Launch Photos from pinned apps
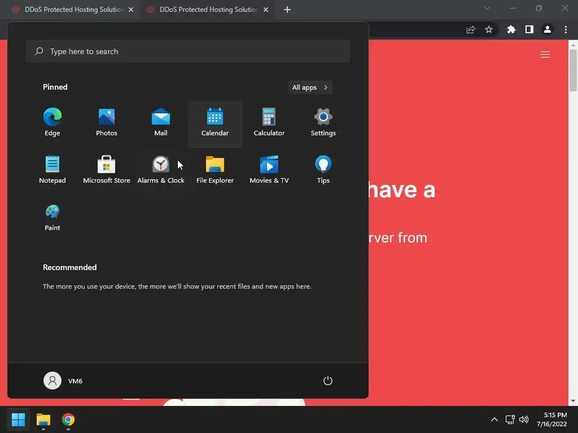Screen dimensions: 578x433 107,122
